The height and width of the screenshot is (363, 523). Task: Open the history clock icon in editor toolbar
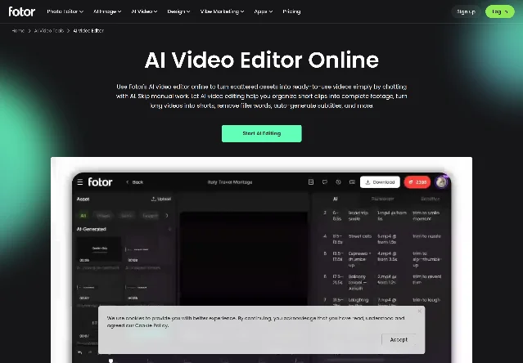pyautogui.click(x=338, y=181)
